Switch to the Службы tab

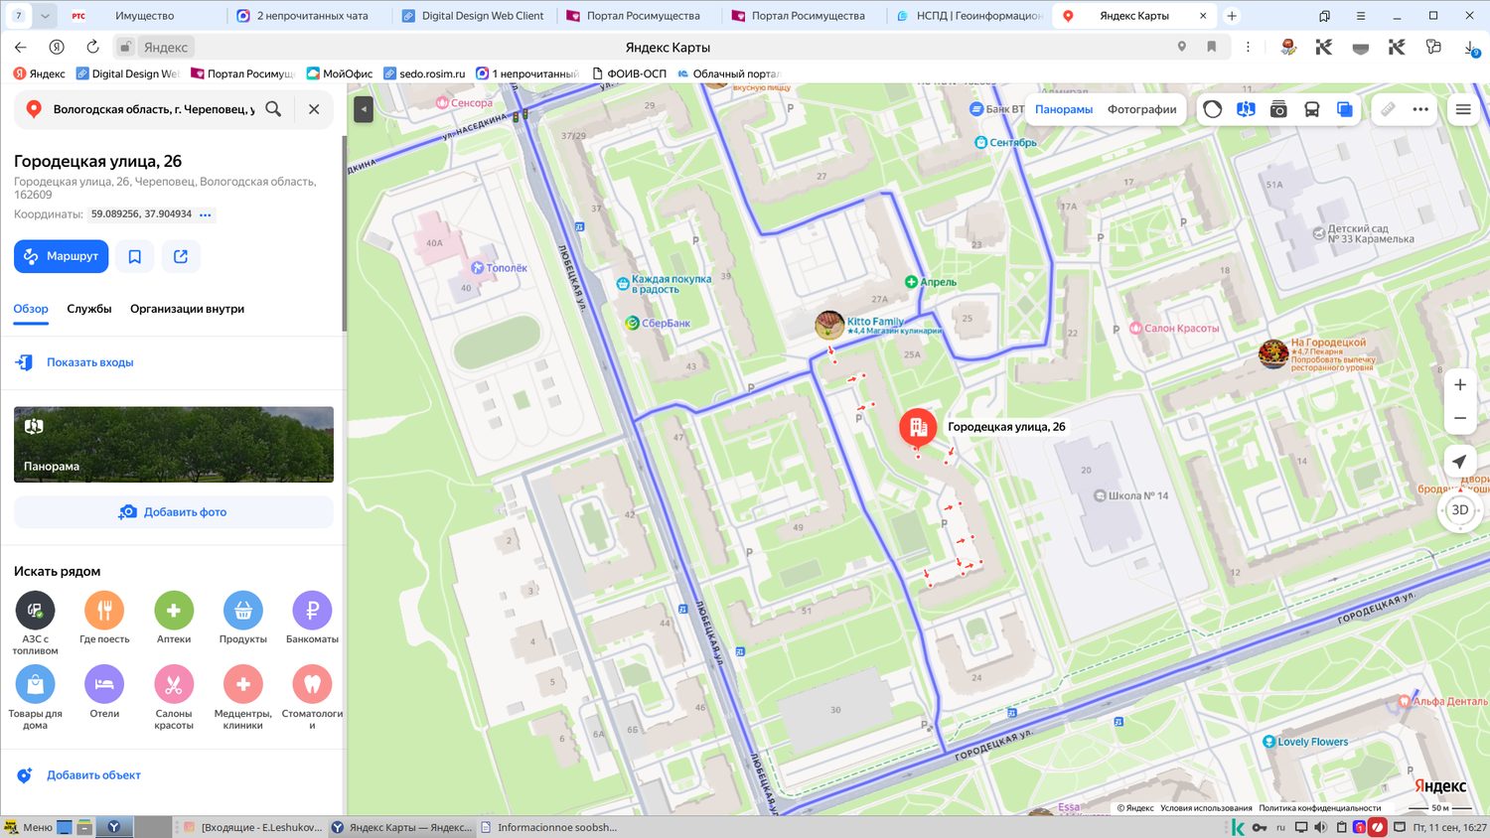click(89, 309)
